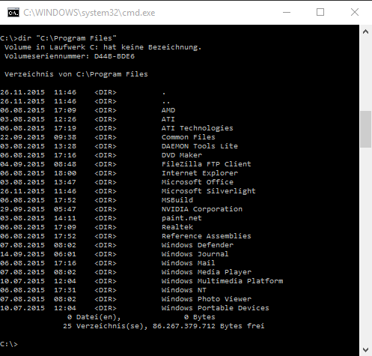372x356 pixels.
Task: Close the cmd.exe window
Action: (355, 12)
